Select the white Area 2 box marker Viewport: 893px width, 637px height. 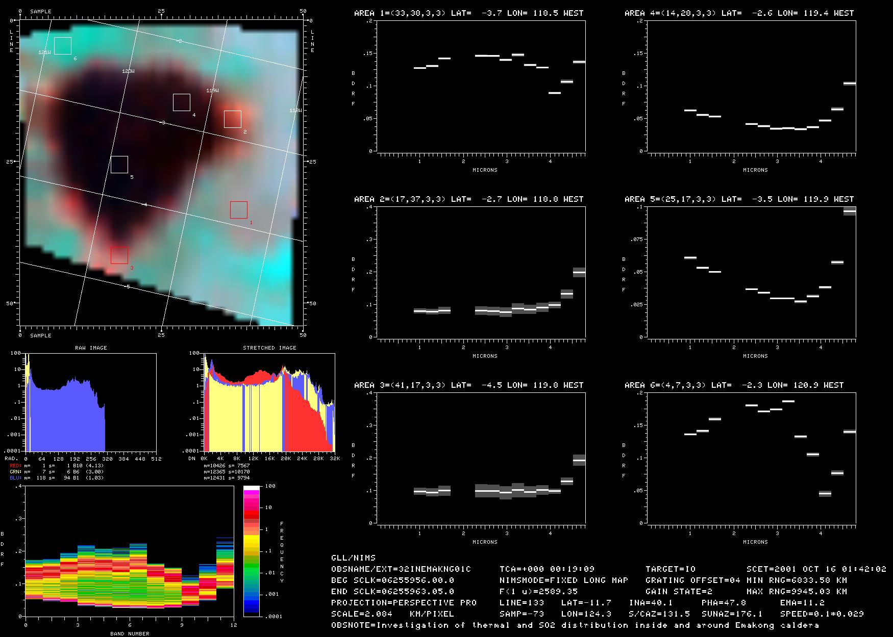232,119
